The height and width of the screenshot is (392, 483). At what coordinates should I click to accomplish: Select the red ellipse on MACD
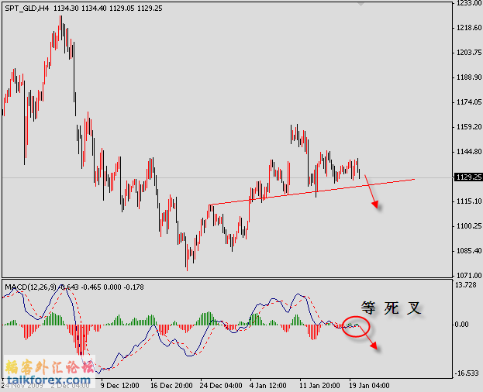[x=356, y=325]
